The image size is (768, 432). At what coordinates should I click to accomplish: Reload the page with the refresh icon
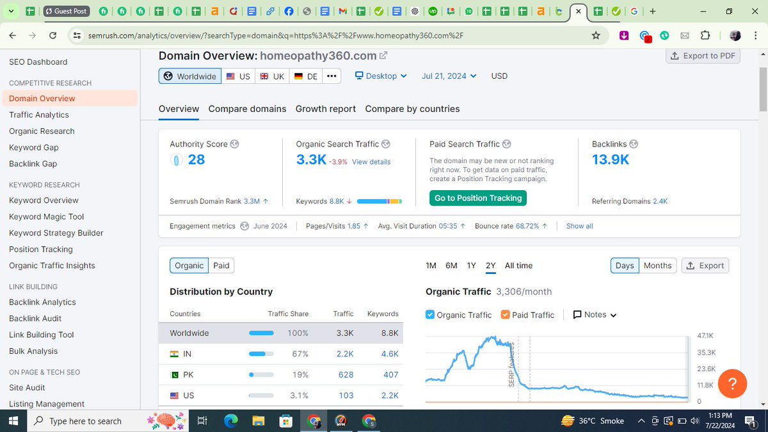click(x=53, y=36)
